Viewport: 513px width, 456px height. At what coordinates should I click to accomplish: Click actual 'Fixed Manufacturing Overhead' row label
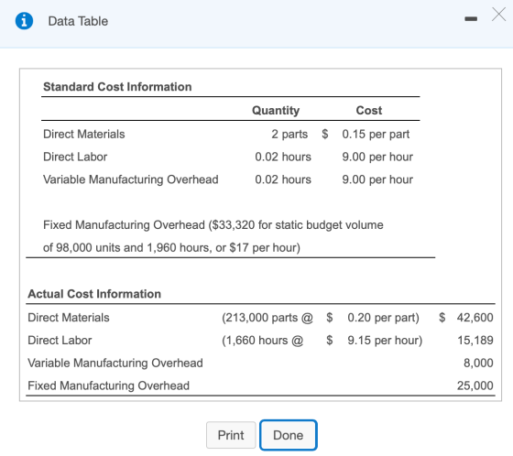click(x=109, y=385)
